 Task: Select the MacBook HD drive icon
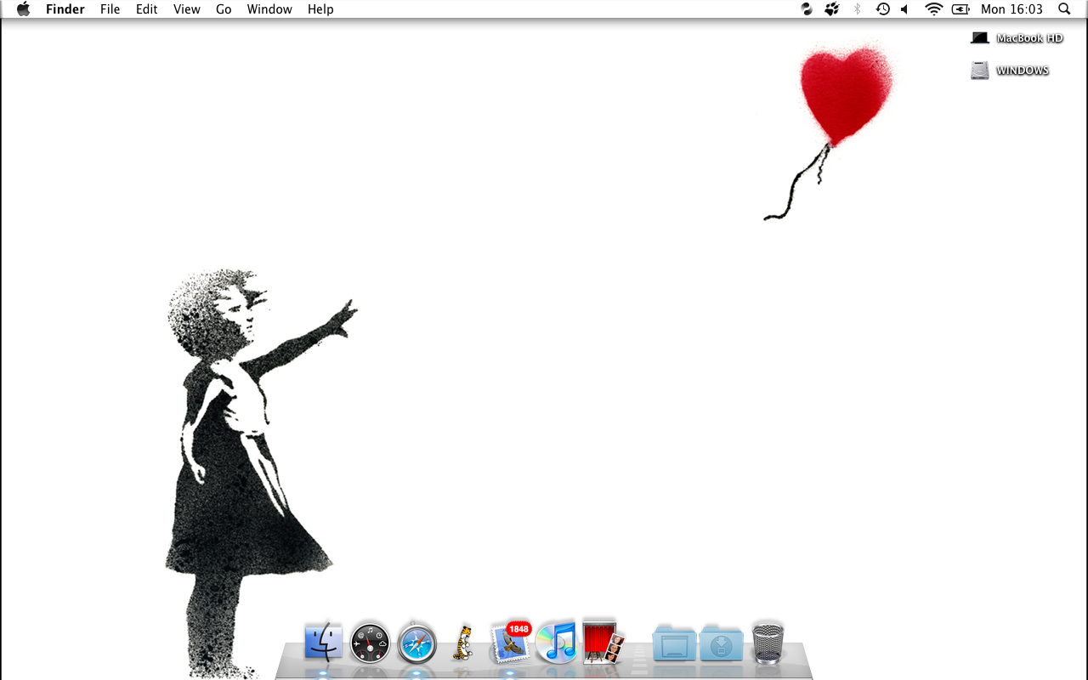pyautogui.click(x=980, y=38)
